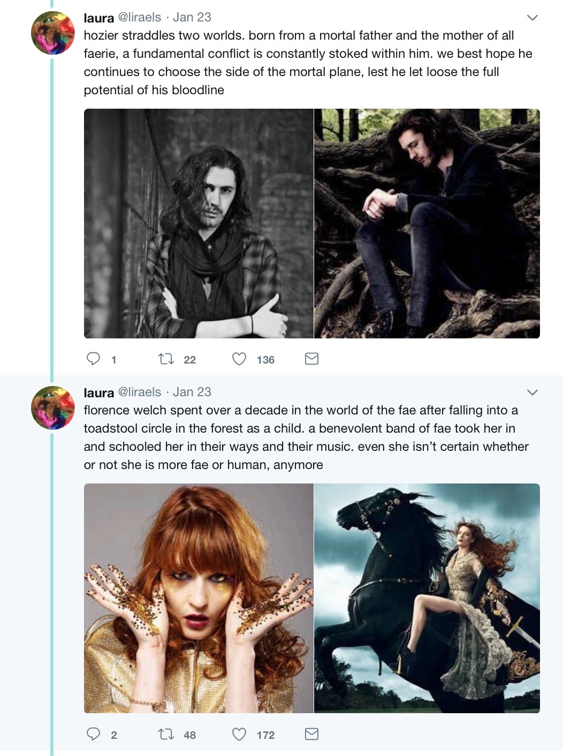Expand more menu on florence welch tweet

tap(532, 392)
